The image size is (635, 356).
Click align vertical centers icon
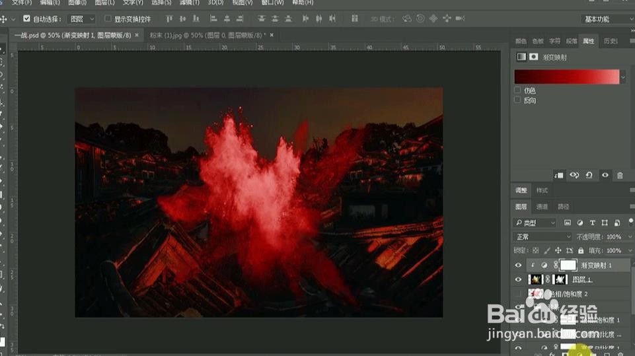pos(182,18)
